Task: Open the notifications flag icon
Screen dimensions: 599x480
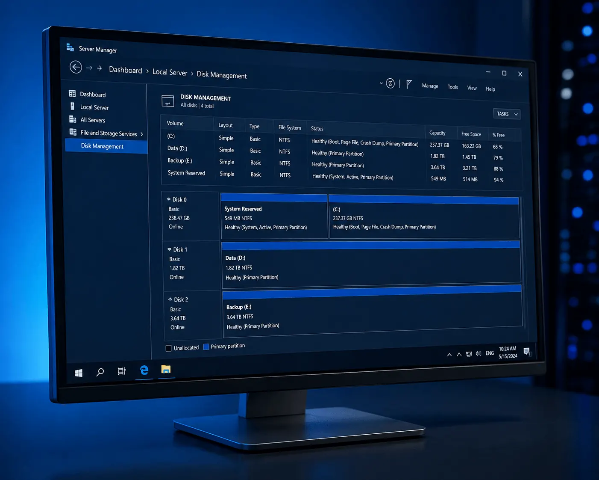Action: (409, 84)
